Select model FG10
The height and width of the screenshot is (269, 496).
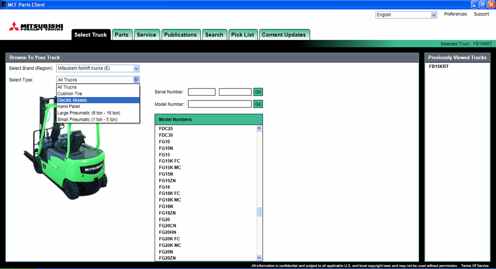coord(164,142)
